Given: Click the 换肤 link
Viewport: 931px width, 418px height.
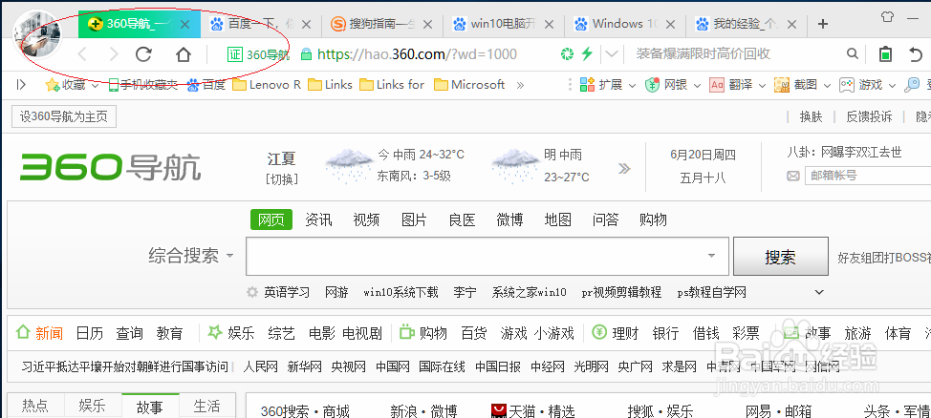Looking at the screenshot, I should [812, 116].
